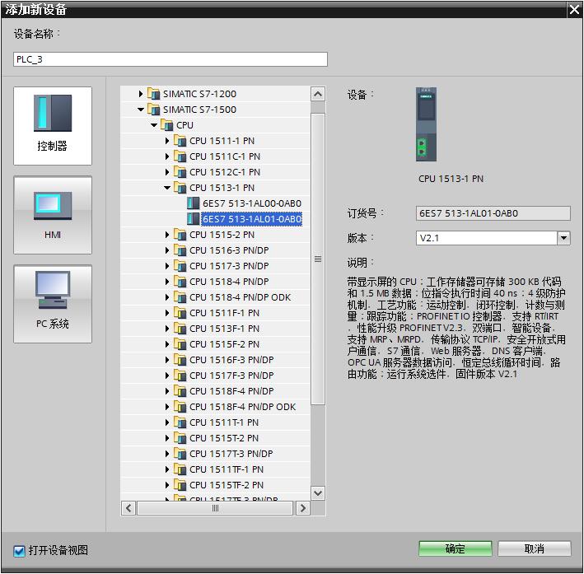Select the PC 系统 category icon
Viewport: 584px width, 574px height.
(53, 304)
